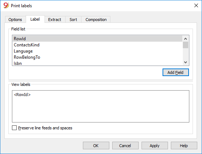This screenshot has width=202, height=154.
Task: Pick the Language field entry
Action: tap(97, 51)
